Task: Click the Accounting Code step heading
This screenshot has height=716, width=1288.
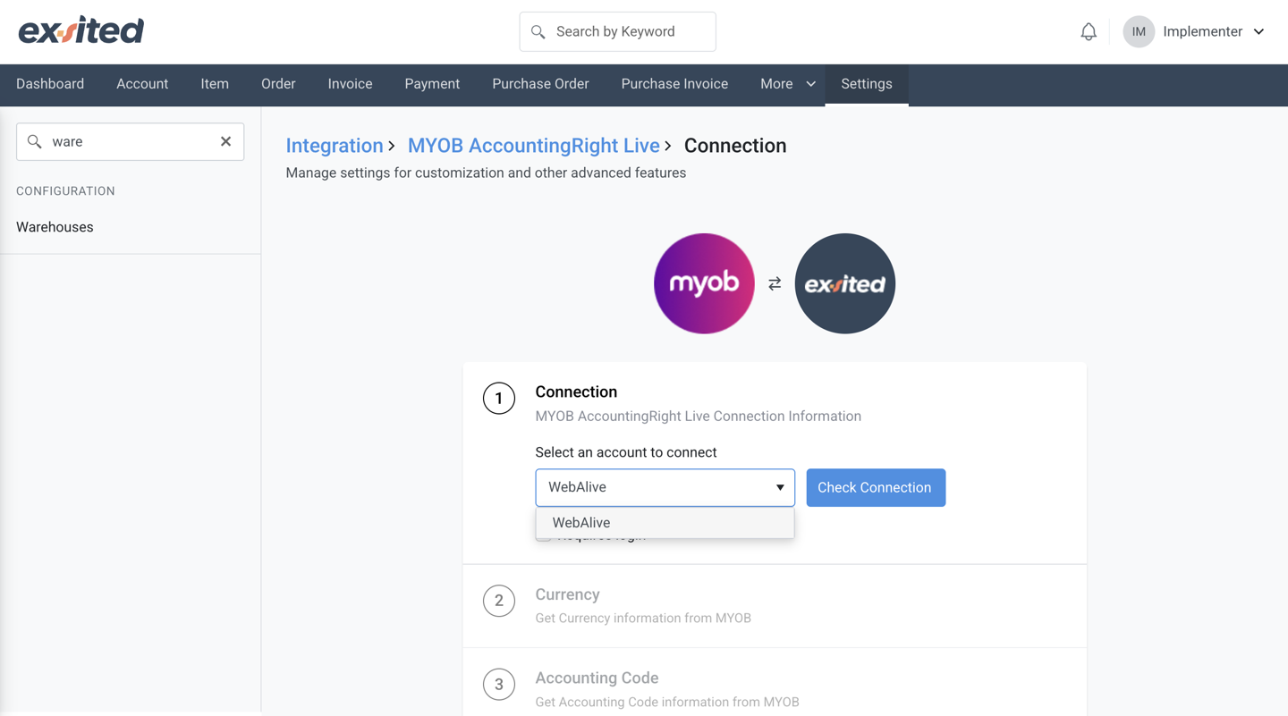Action: coord(597,678)
